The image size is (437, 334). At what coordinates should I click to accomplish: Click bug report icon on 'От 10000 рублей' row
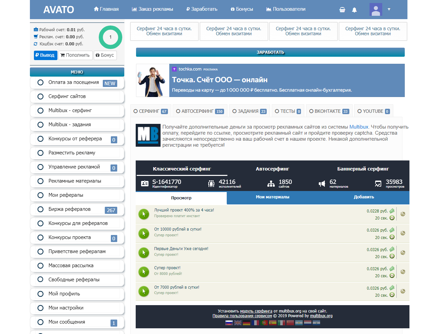(x=403, y=233)
